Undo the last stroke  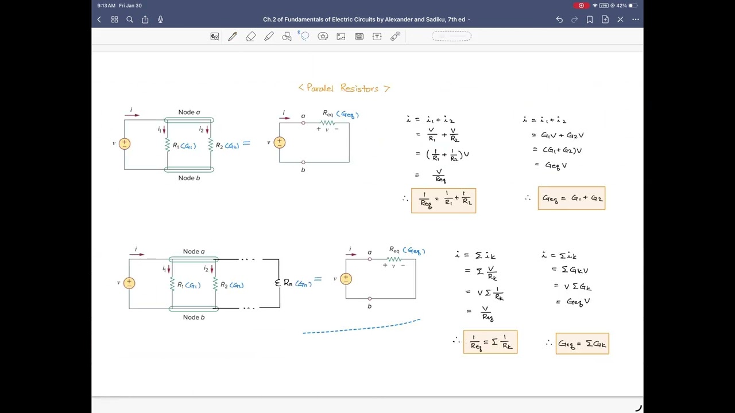[559, 20]
